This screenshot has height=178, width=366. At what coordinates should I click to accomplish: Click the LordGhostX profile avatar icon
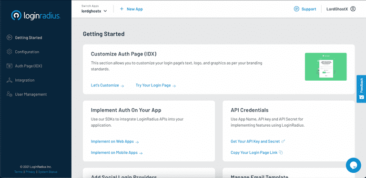tap(353, 9)
